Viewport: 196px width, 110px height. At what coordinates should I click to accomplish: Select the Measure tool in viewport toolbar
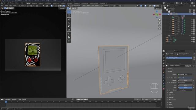[x=69, y=37]
